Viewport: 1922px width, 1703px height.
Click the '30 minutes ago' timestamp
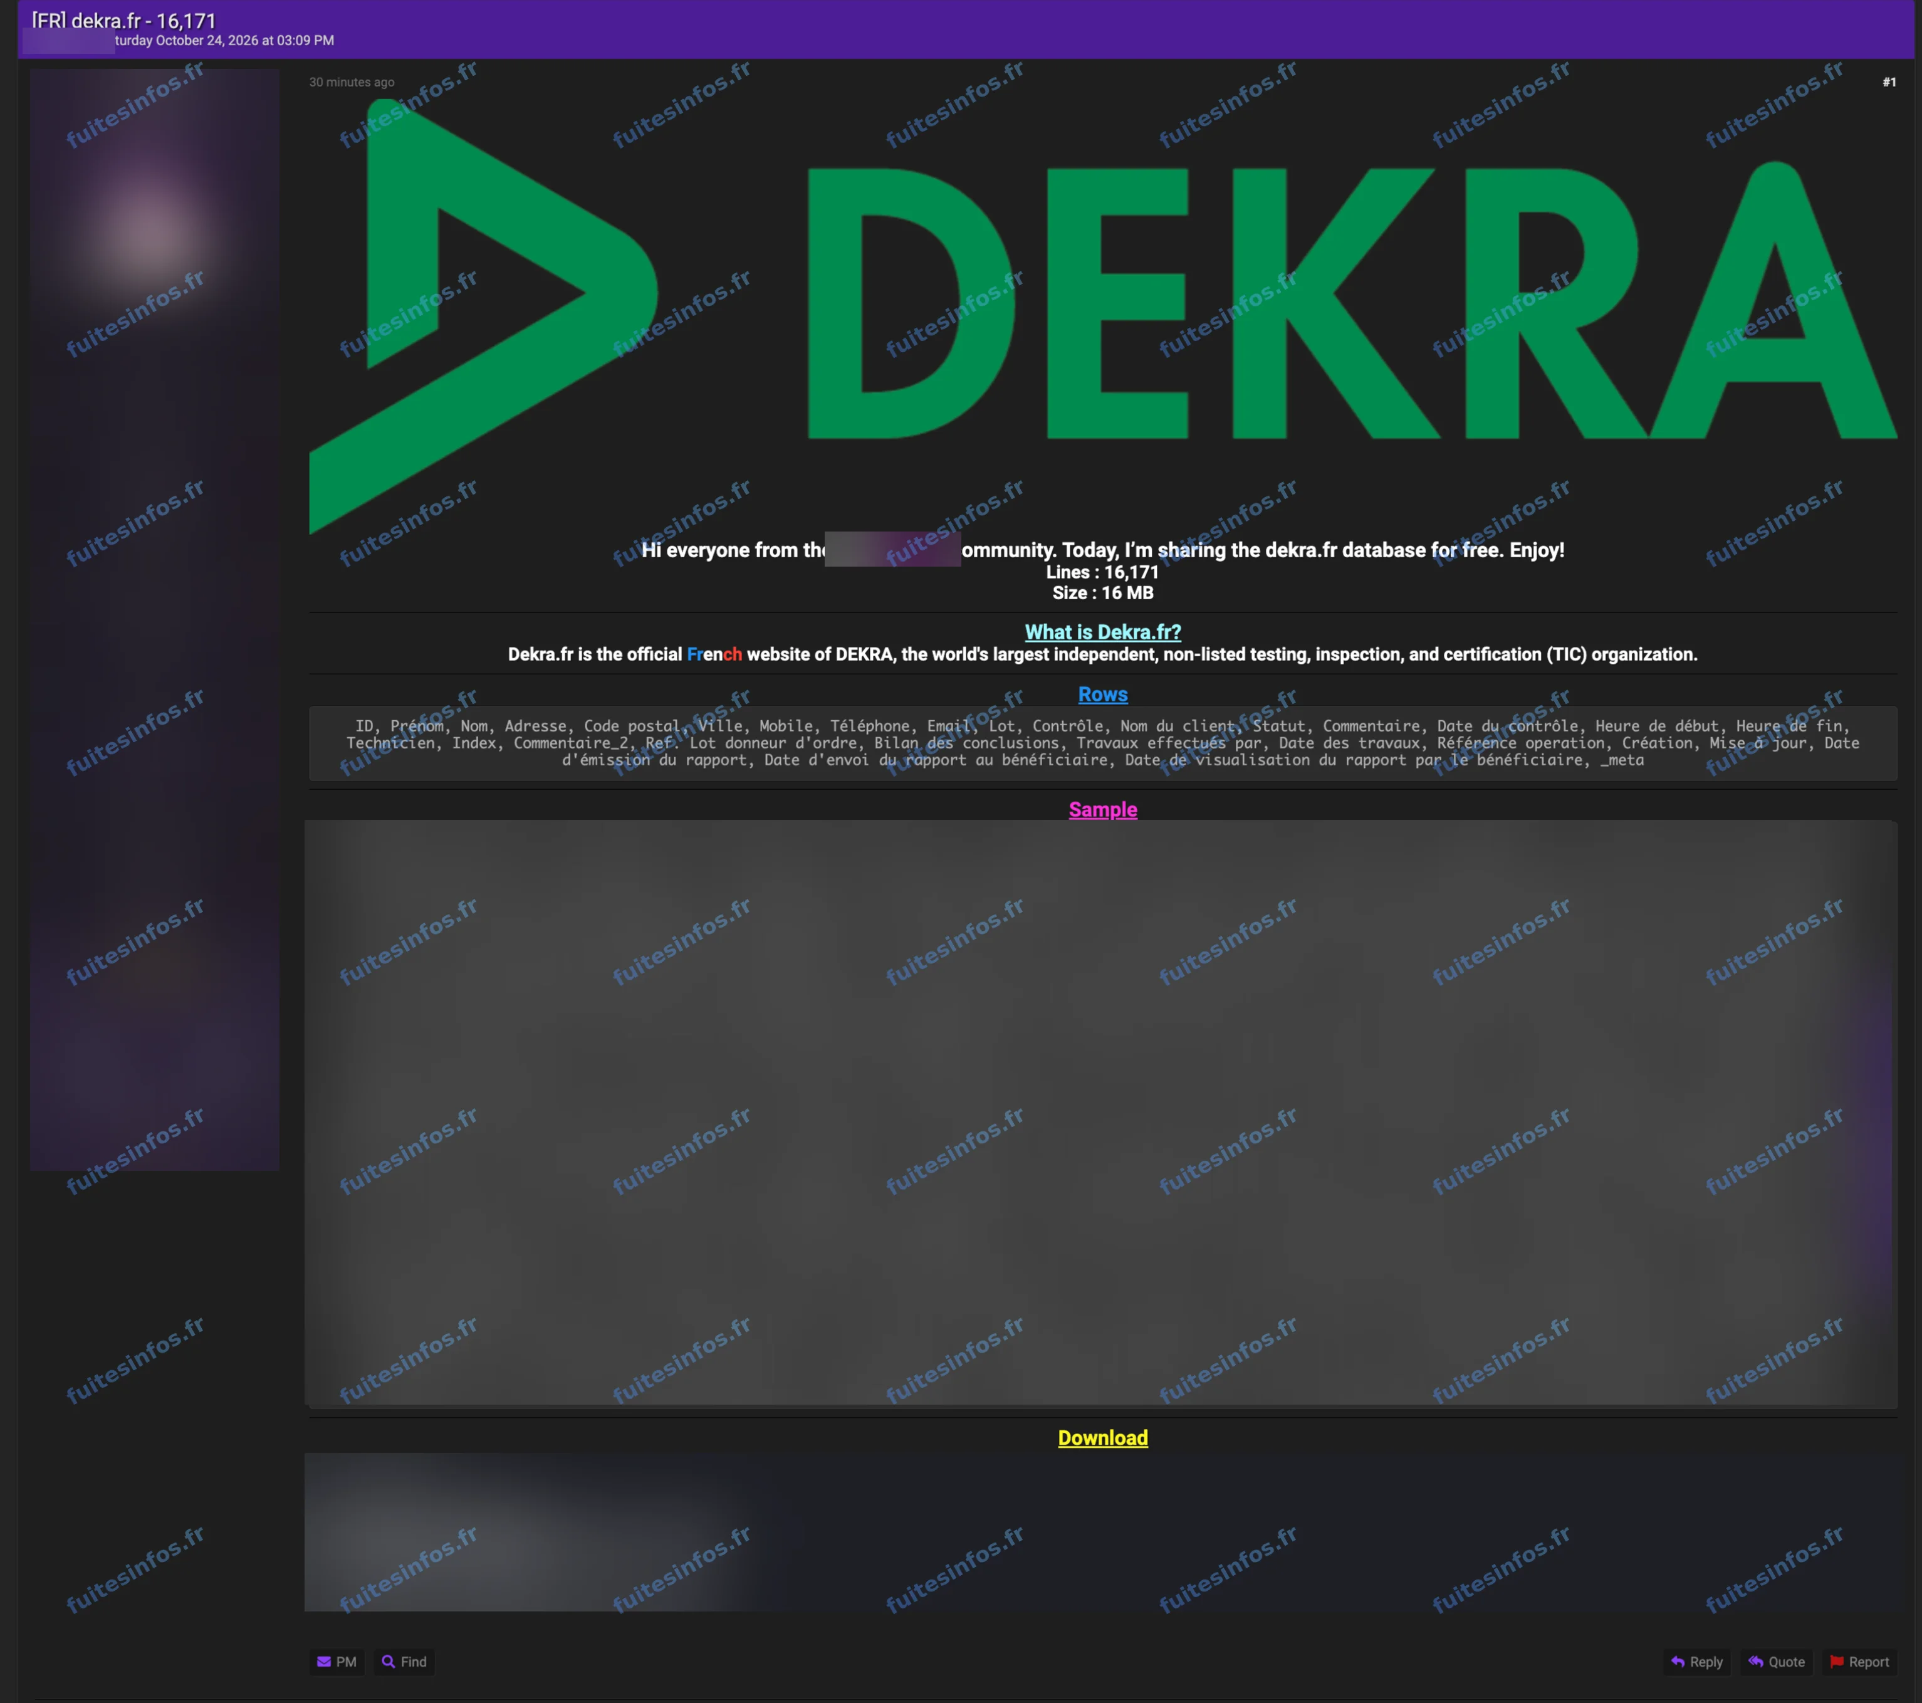(x=352, y=82)
